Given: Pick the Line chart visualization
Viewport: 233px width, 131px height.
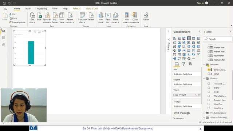Looking at the screenshot, I should (174, 42).
